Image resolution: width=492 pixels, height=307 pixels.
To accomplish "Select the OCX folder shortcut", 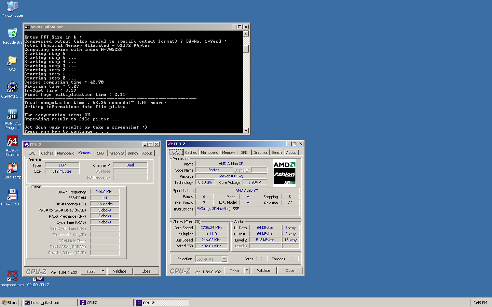I will tap(12, 63).
